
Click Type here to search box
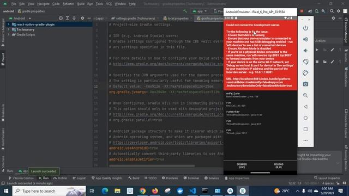point(49,191)
